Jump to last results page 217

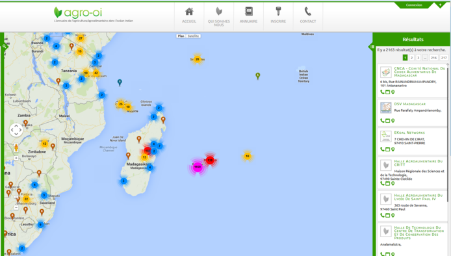[444, 58]
